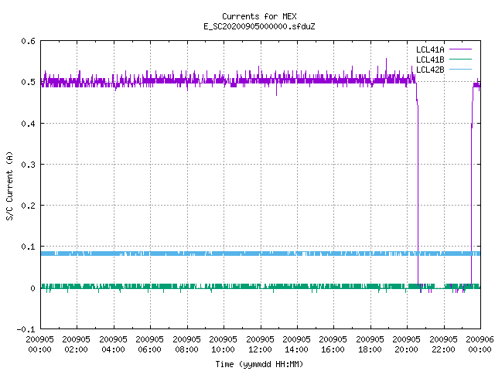Click the tallest purple LCL41A spike near 19:00

pyautogui.click(x=386, y=66)
